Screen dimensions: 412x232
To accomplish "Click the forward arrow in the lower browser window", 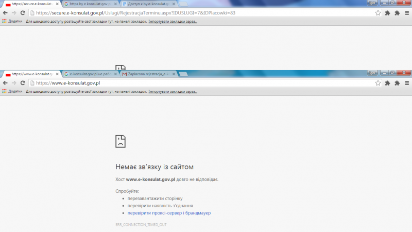I will click(x=14, y=83).
